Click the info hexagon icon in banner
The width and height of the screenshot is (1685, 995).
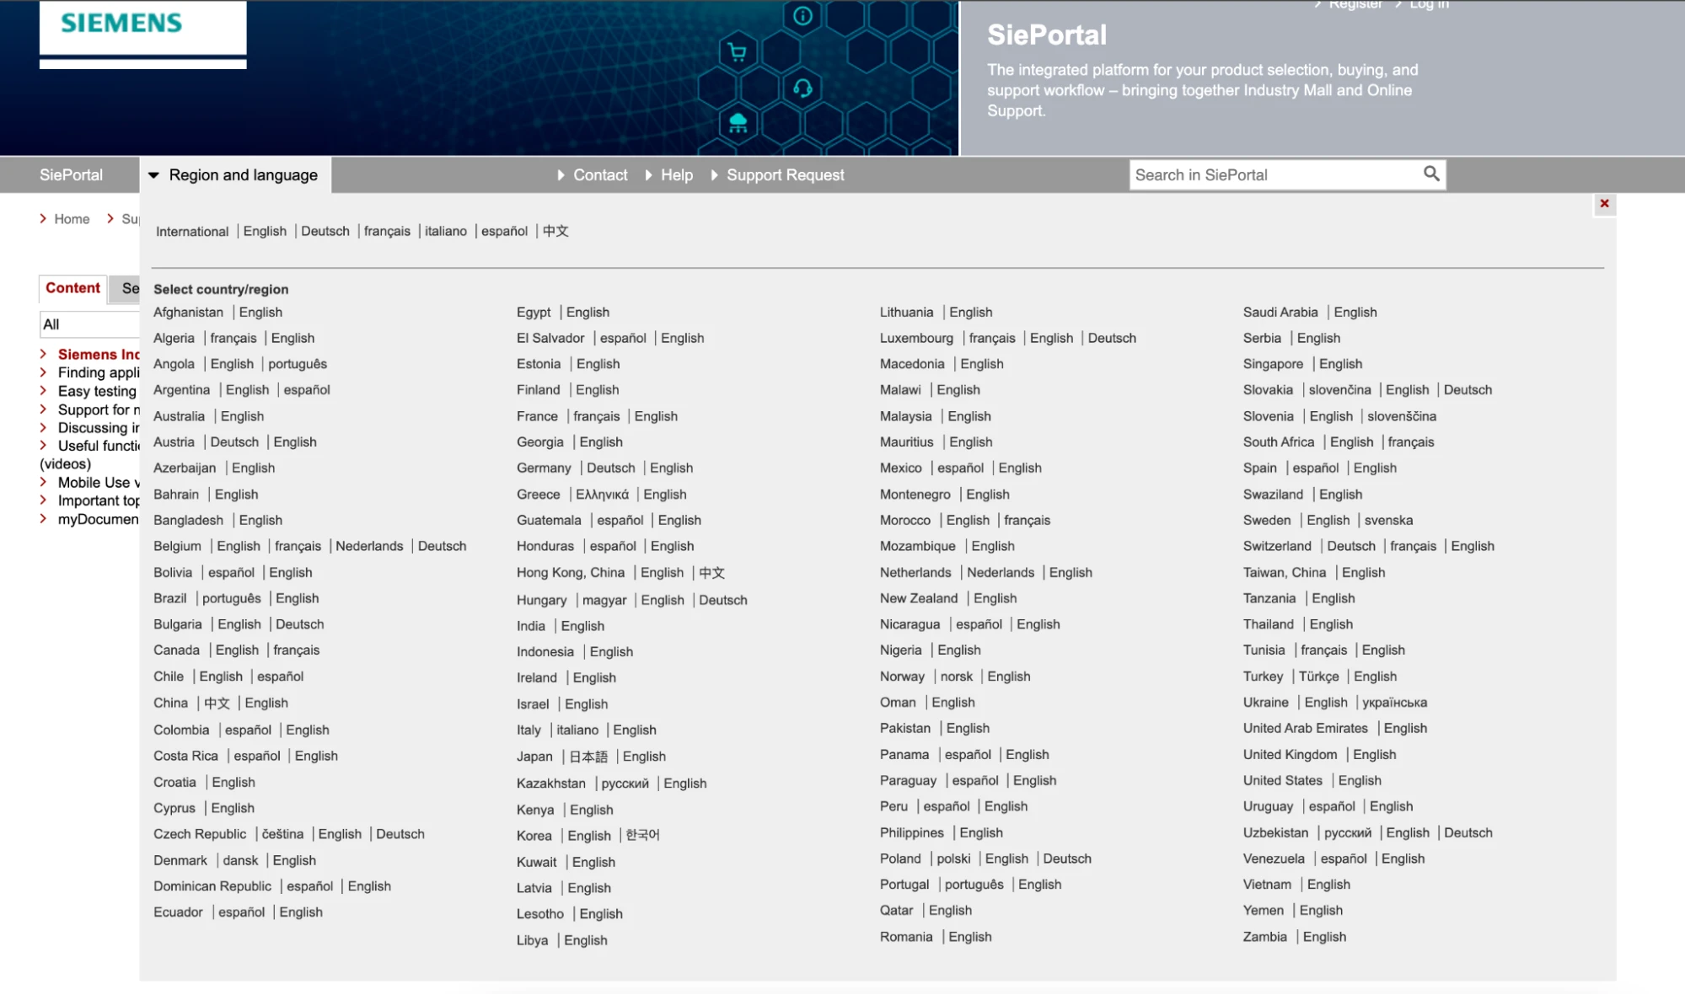(802, 16)
